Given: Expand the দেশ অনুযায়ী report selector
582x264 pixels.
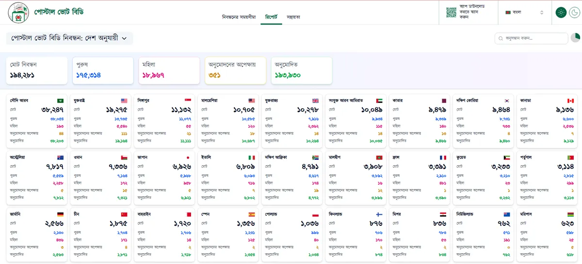Looking at the screenshot, I should [69, 38].
